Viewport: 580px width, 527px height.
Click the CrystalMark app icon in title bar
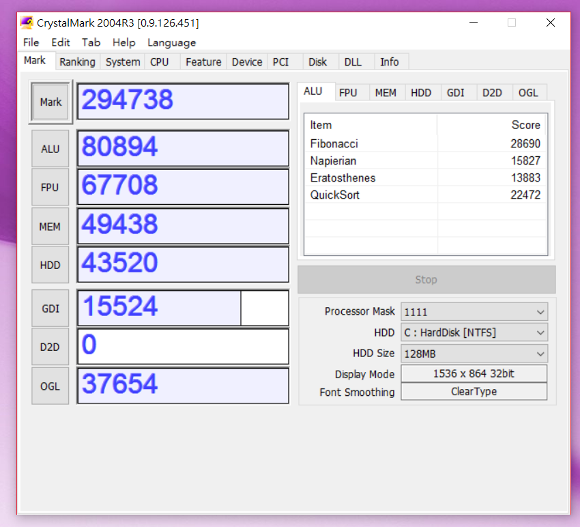(27, 23)
